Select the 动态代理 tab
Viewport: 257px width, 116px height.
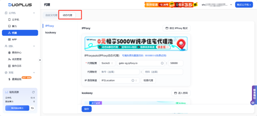point(67,15)
